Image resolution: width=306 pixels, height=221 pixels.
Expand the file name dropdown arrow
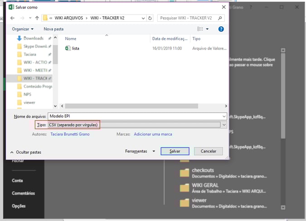pyautogui.click(x=224, y=117)
